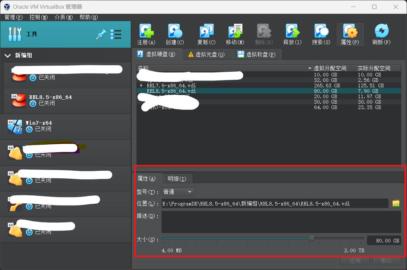407x270 pixels.
Task: Open the 型号 type dropdown
Action: pos(178,192)
